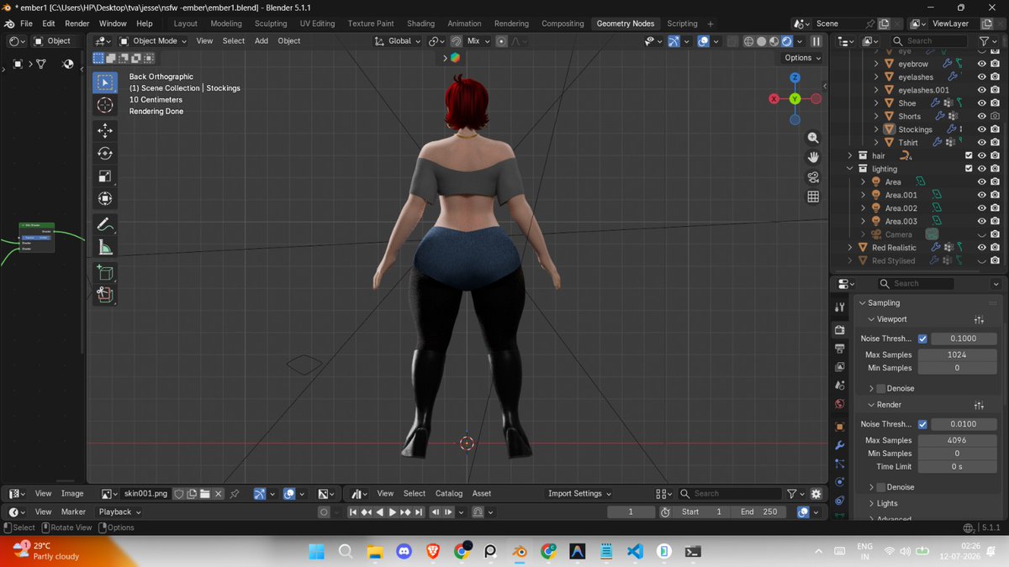Open the Physics properties tab
Image resolution: width=1009 pixels, height=567 pixels.
[839, 482]
